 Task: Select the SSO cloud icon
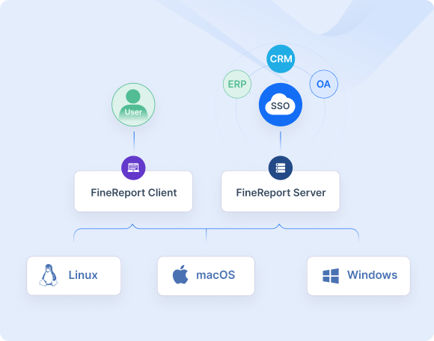pos(281,105)
